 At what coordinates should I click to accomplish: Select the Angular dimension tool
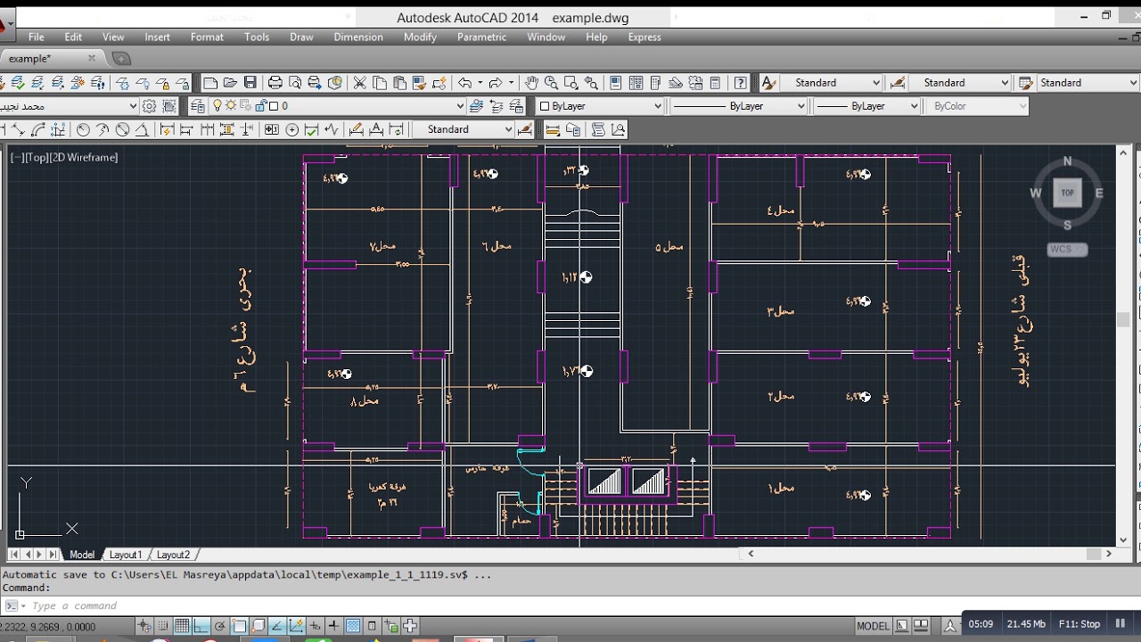tap(142, 129)
